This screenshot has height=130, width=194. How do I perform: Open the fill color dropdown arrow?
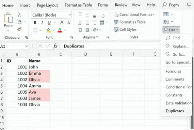[x=54, y=30]
